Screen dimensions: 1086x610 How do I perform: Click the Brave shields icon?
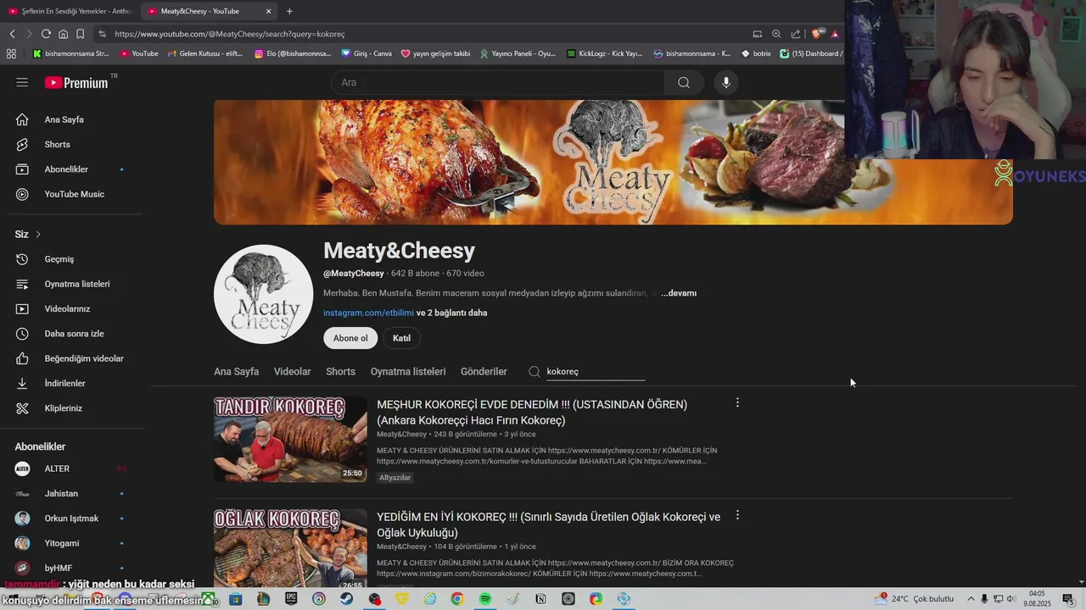click(x=816, y=34)
